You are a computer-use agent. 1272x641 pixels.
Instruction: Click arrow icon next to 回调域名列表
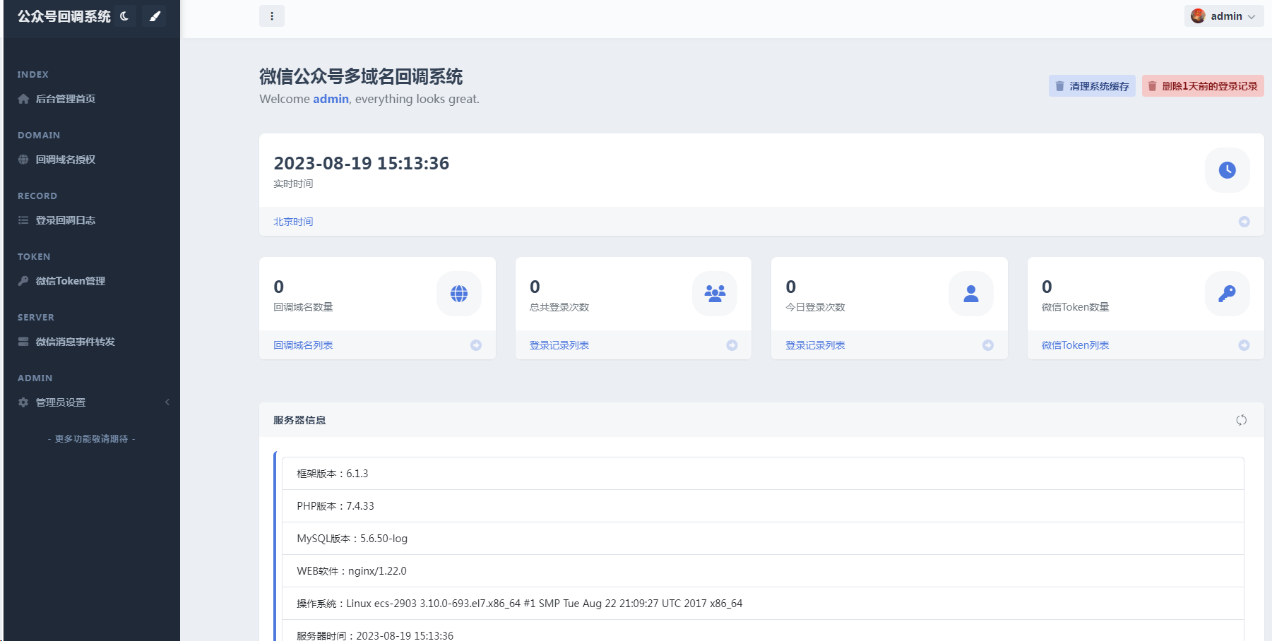(476, 345)
